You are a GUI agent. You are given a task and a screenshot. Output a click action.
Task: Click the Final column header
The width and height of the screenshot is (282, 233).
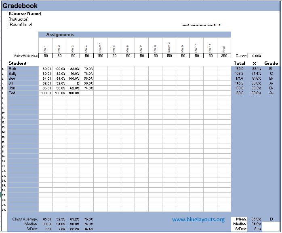[x=224, y=45]
